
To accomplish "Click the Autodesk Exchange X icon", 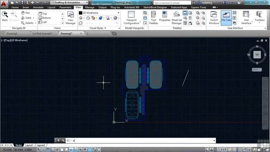I will [224, 3].
